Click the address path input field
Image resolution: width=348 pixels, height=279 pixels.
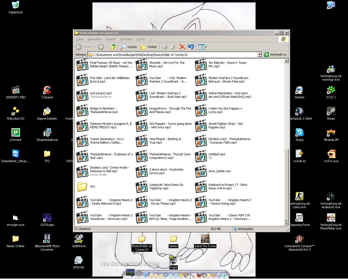pos(174,54)
